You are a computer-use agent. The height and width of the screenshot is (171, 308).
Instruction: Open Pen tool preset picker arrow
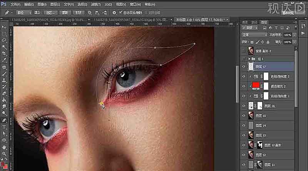tap(12, 13)
